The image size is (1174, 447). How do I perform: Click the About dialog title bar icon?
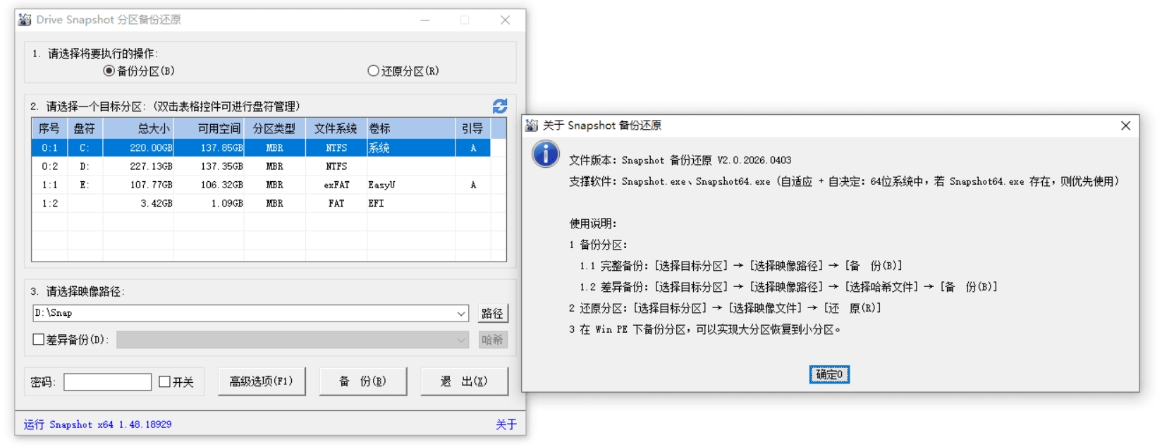coord(532,125)
